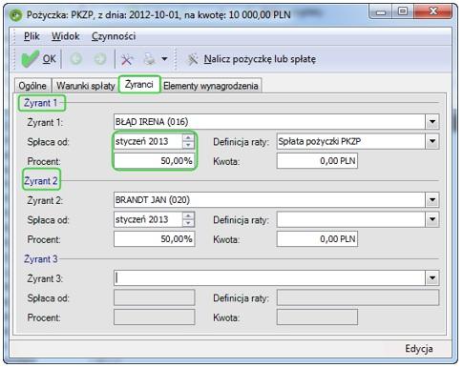
Task: Click Nalicz pożyczkę lub spłatę button text
Action: 260,59
